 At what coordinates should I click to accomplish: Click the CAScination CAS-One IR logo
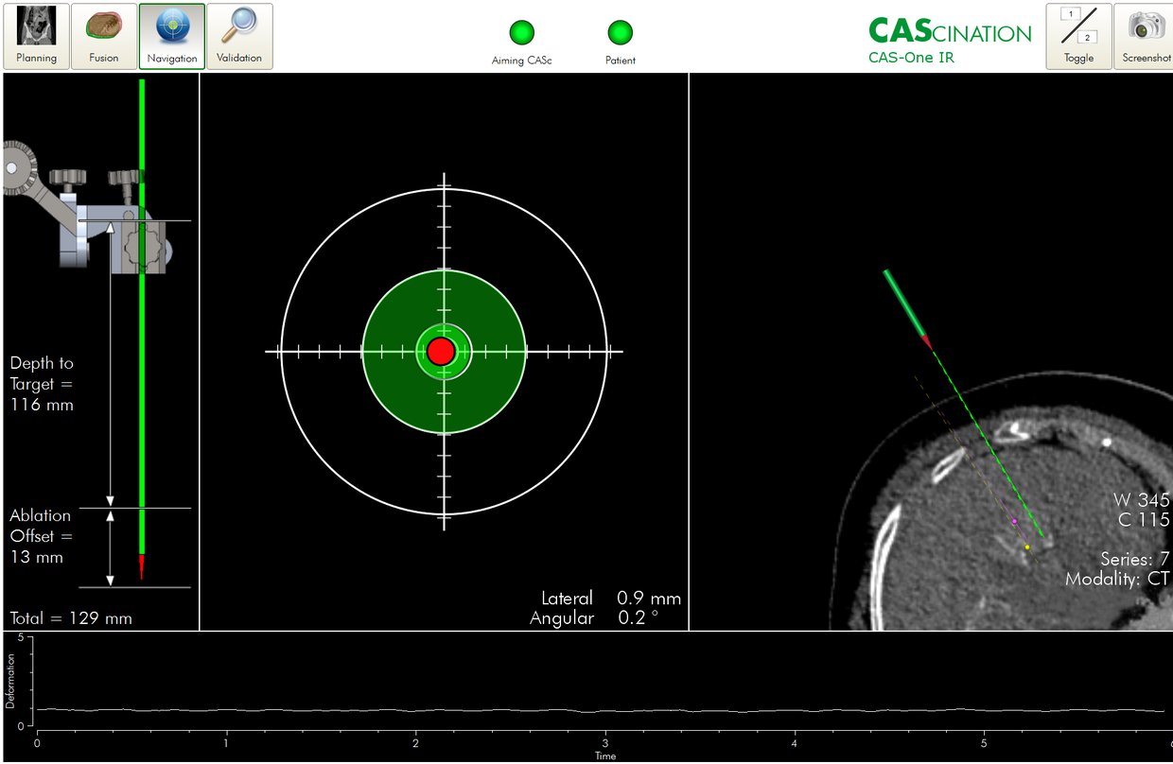pyautogui.click(x=950, y=42)
